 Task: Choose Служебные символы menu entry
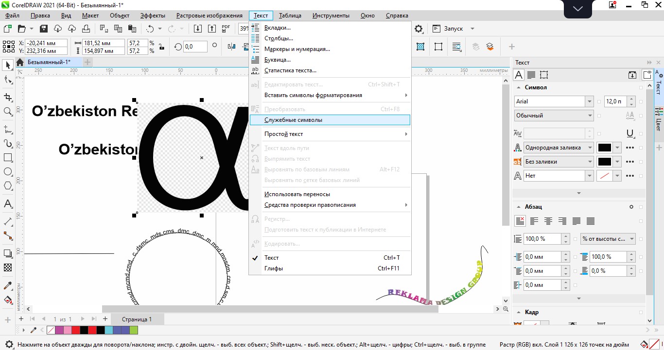[x=330, y=120]
